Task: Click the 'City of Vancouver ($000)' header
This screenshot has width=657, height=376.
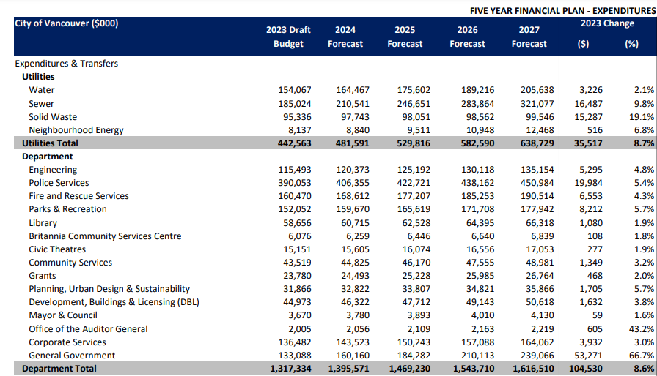Action: [x=67, y=23]
